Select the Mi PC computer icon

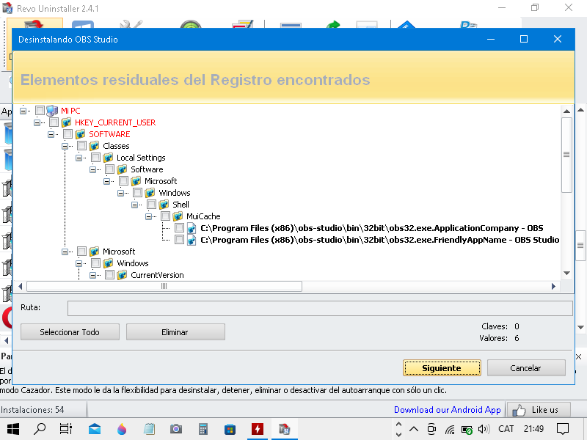[52, 111]
